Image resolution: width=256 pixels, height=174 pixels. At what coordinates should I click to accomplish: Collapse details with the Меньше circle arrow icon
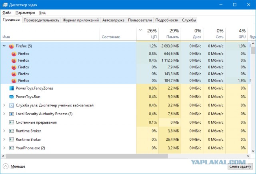pos(5,166)
